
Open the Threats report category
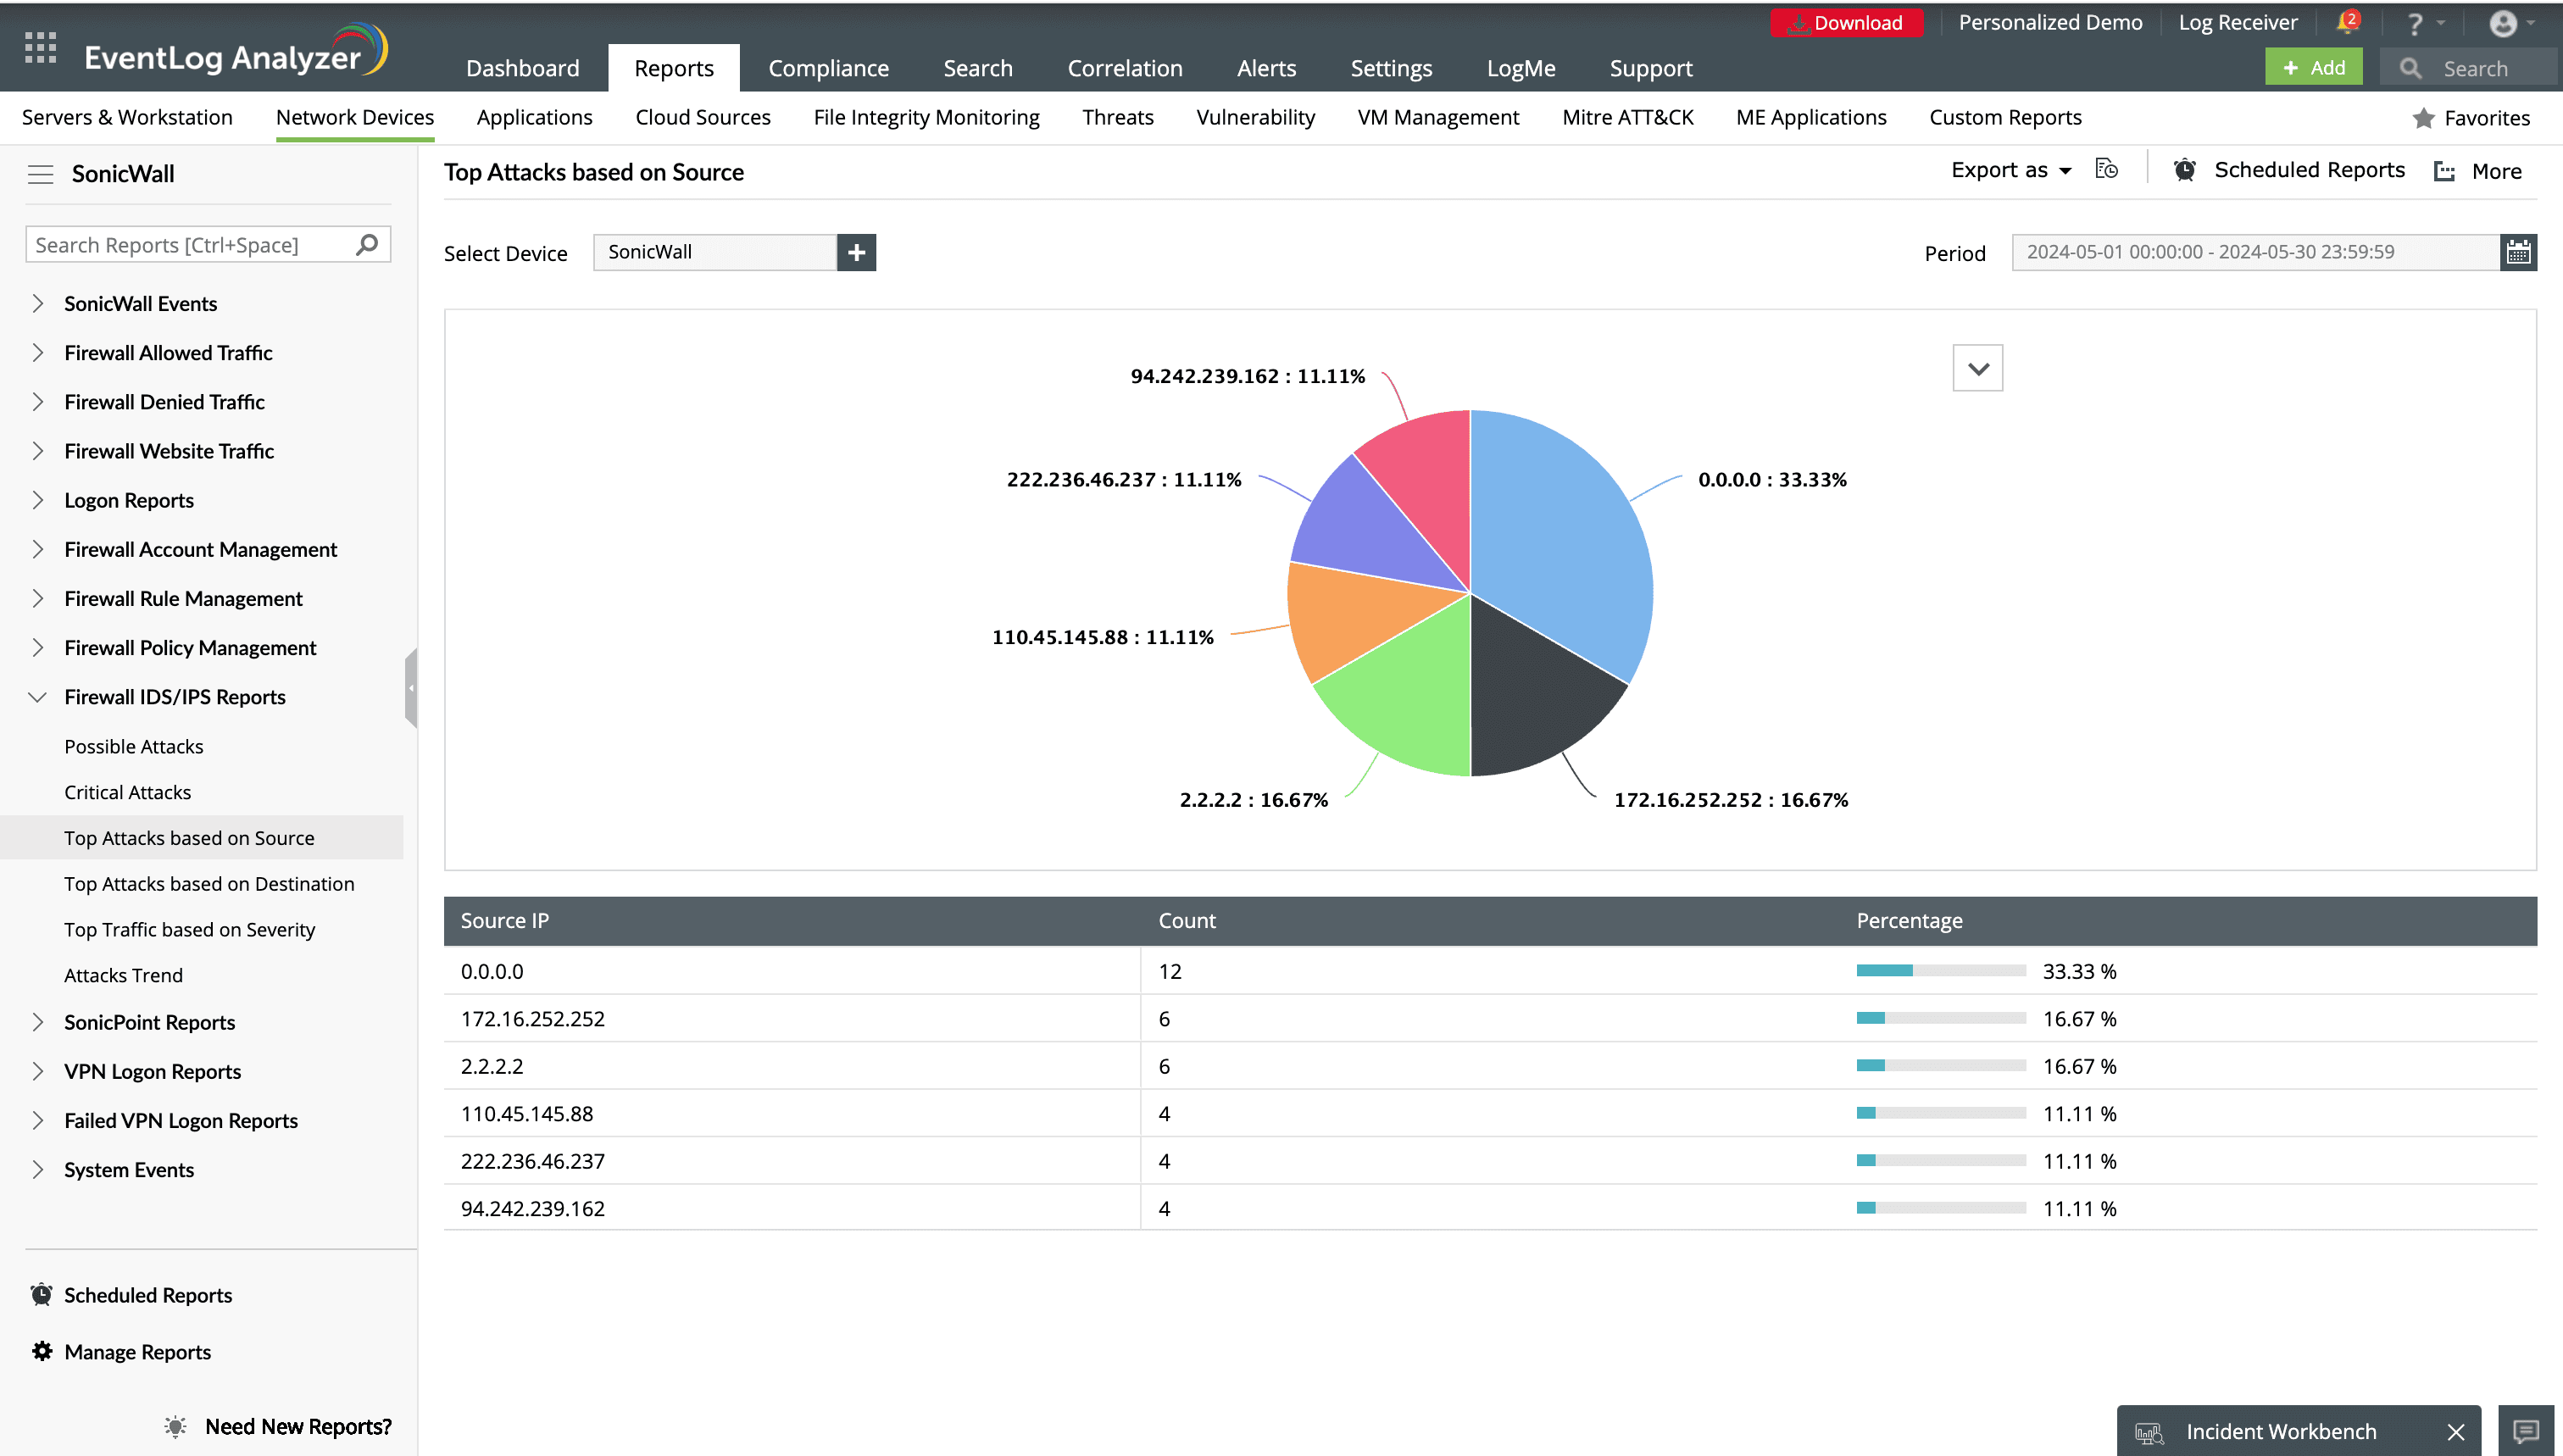click(1117, 117)
